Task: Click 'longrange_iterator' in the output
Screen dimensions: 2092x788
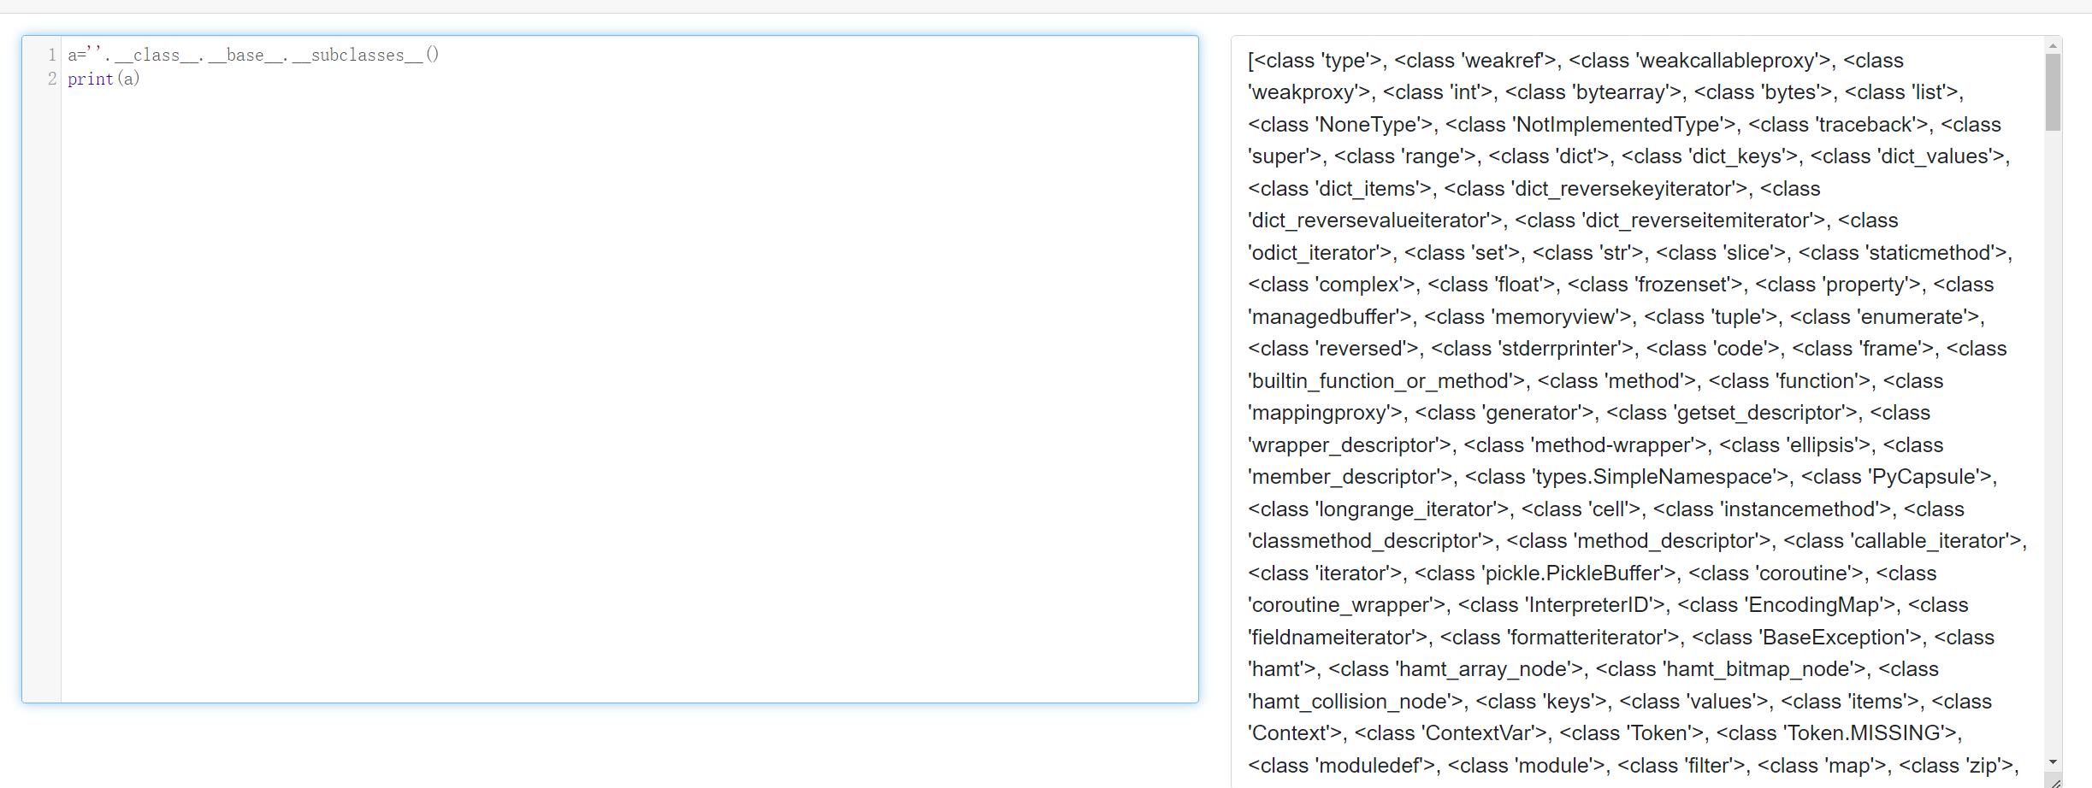Action: [1405, 509]
